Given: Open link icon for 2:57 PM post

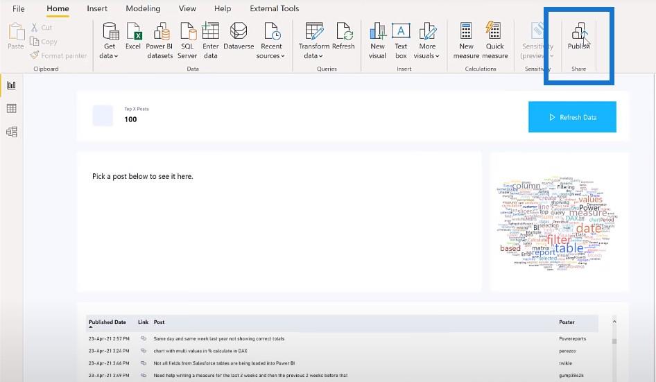Looking at the screenshot, I should pos(144,338).
